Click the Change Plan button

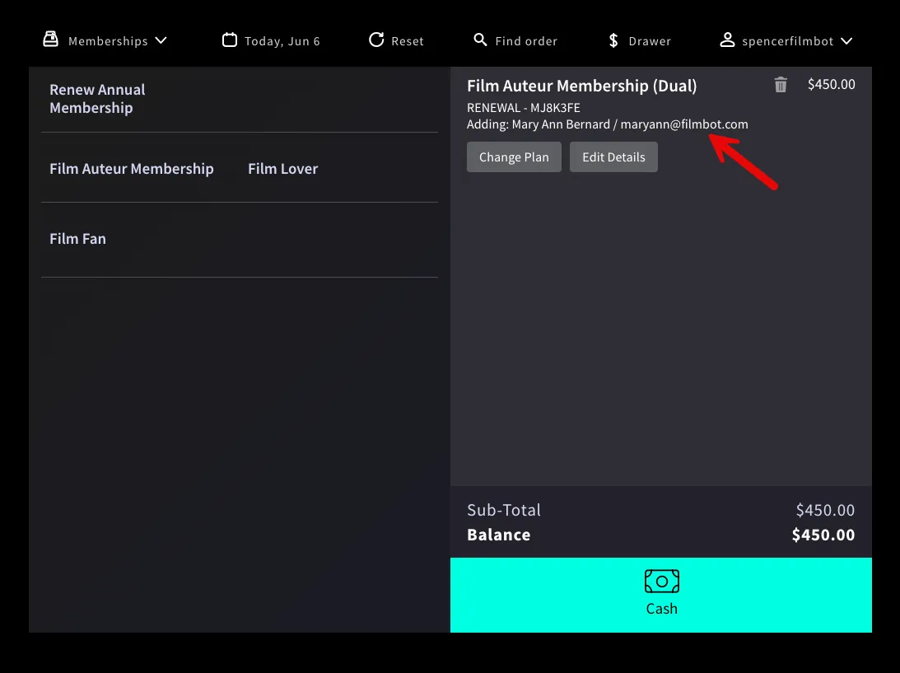[x=514, y=157]
